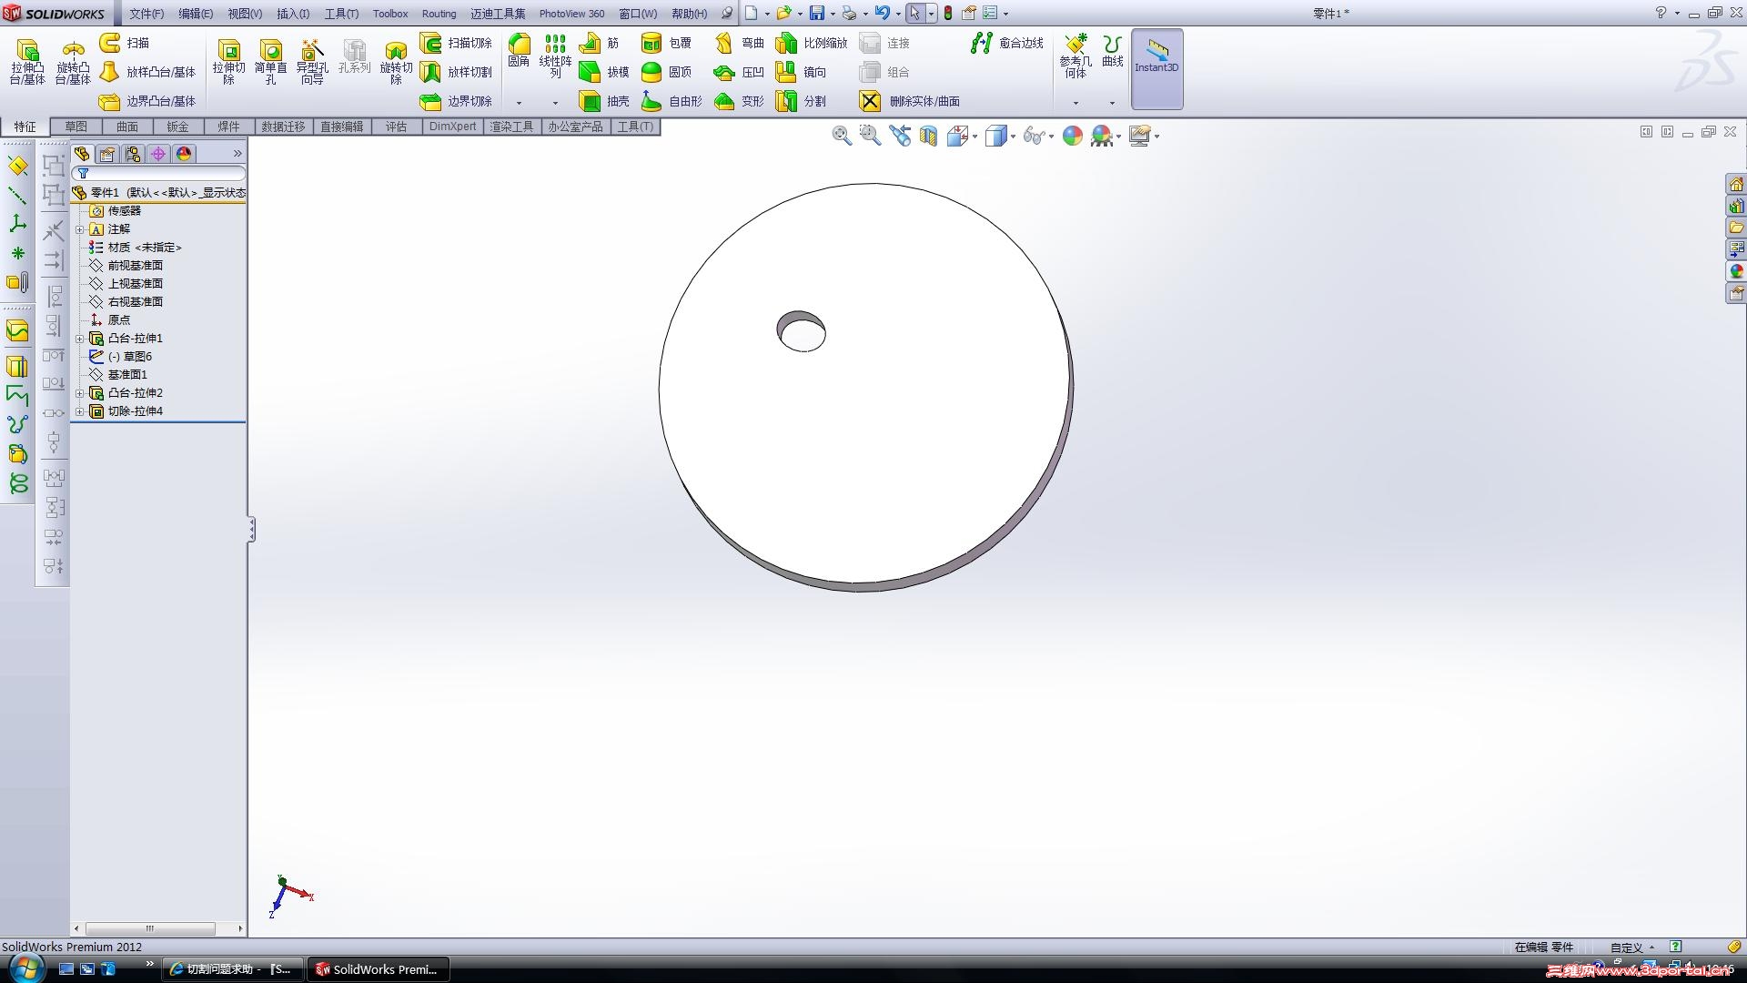Switch to the 评估 (Evaluate) tab

click(x=396, y=127)
